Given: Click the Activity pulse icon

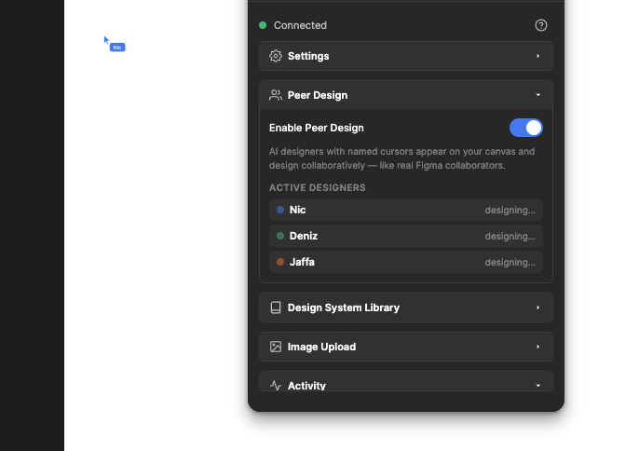Looking at the screenshot, I should point(276,386).
